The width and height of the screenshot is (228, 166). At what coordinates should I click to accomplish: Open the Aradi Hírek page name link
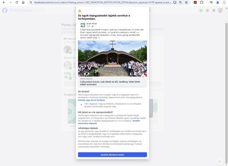(x=92, y=23)
